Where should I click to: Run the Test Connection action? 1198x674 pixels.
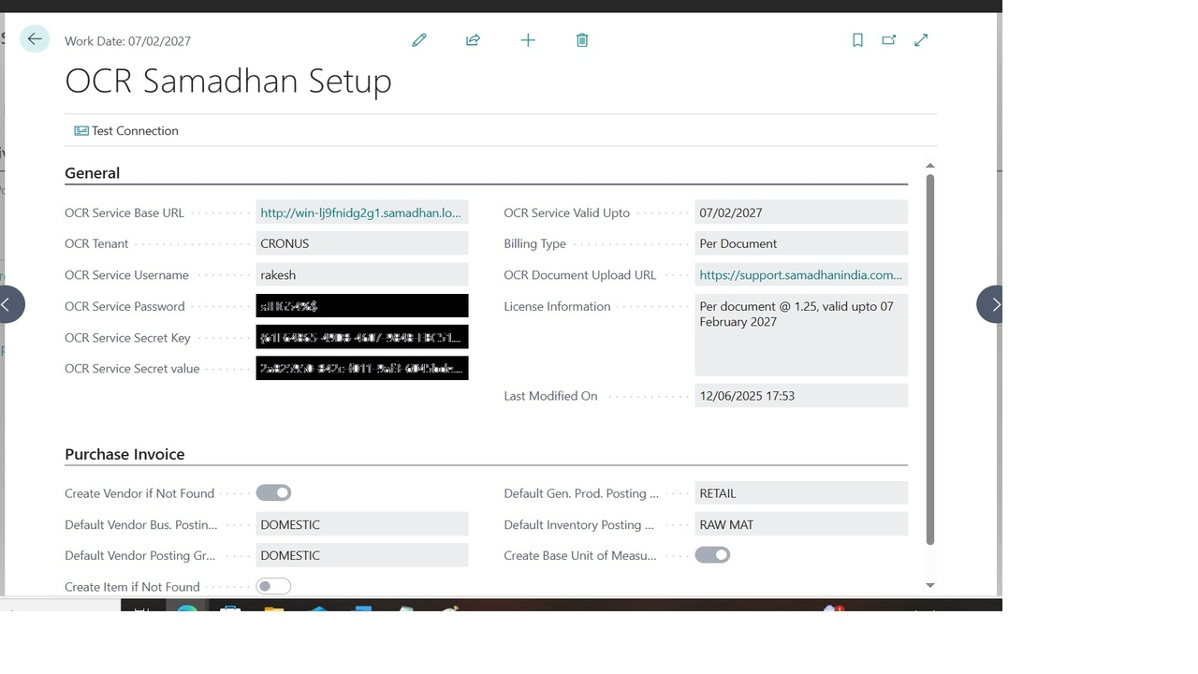126,131
